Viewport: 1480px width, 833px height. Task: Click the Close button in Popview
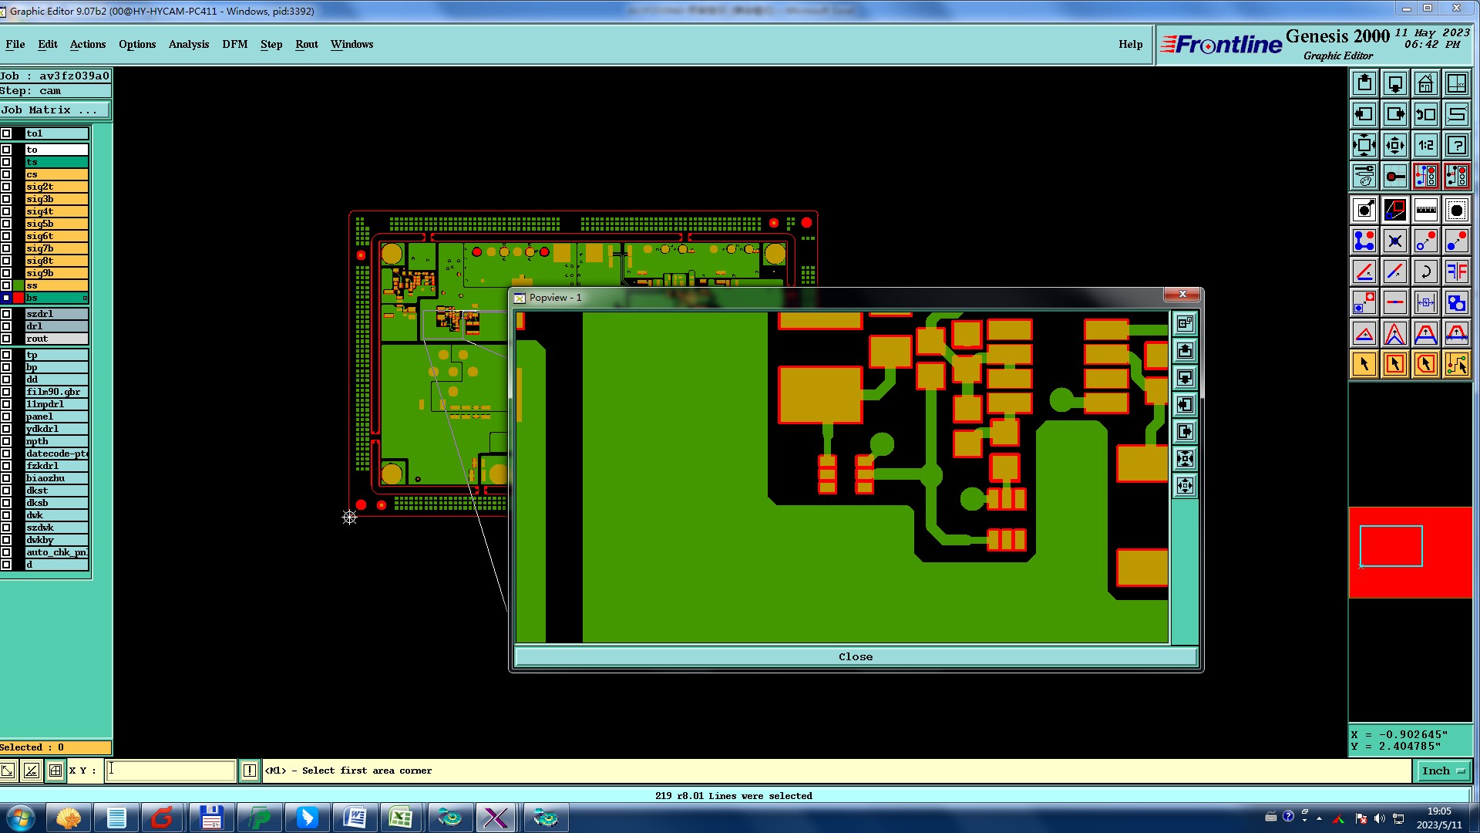click(x=855, y=656)
